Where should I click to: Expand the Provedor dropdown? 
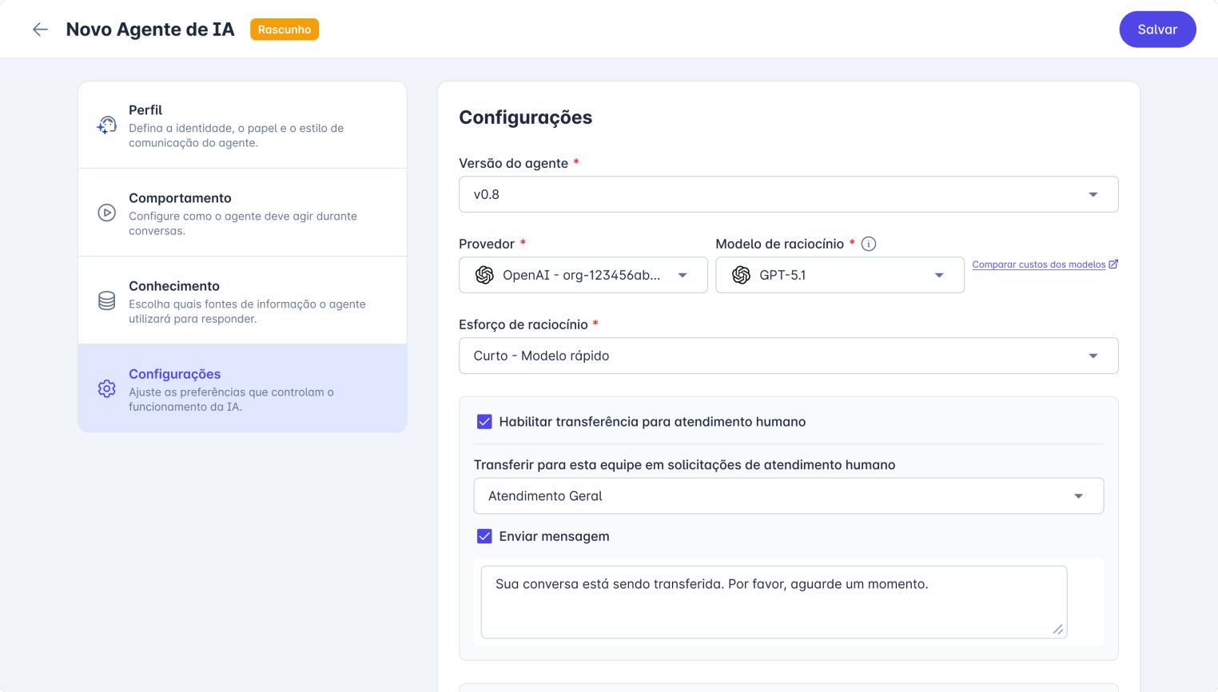pyautogui.click(x=583, y=275)
